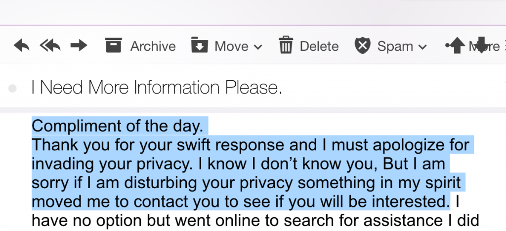This screenshot has width=506, height=231.
Task: Click the highlighted "Compliment of the day" line
Action: pyautogui.click(x=118, y=126)
